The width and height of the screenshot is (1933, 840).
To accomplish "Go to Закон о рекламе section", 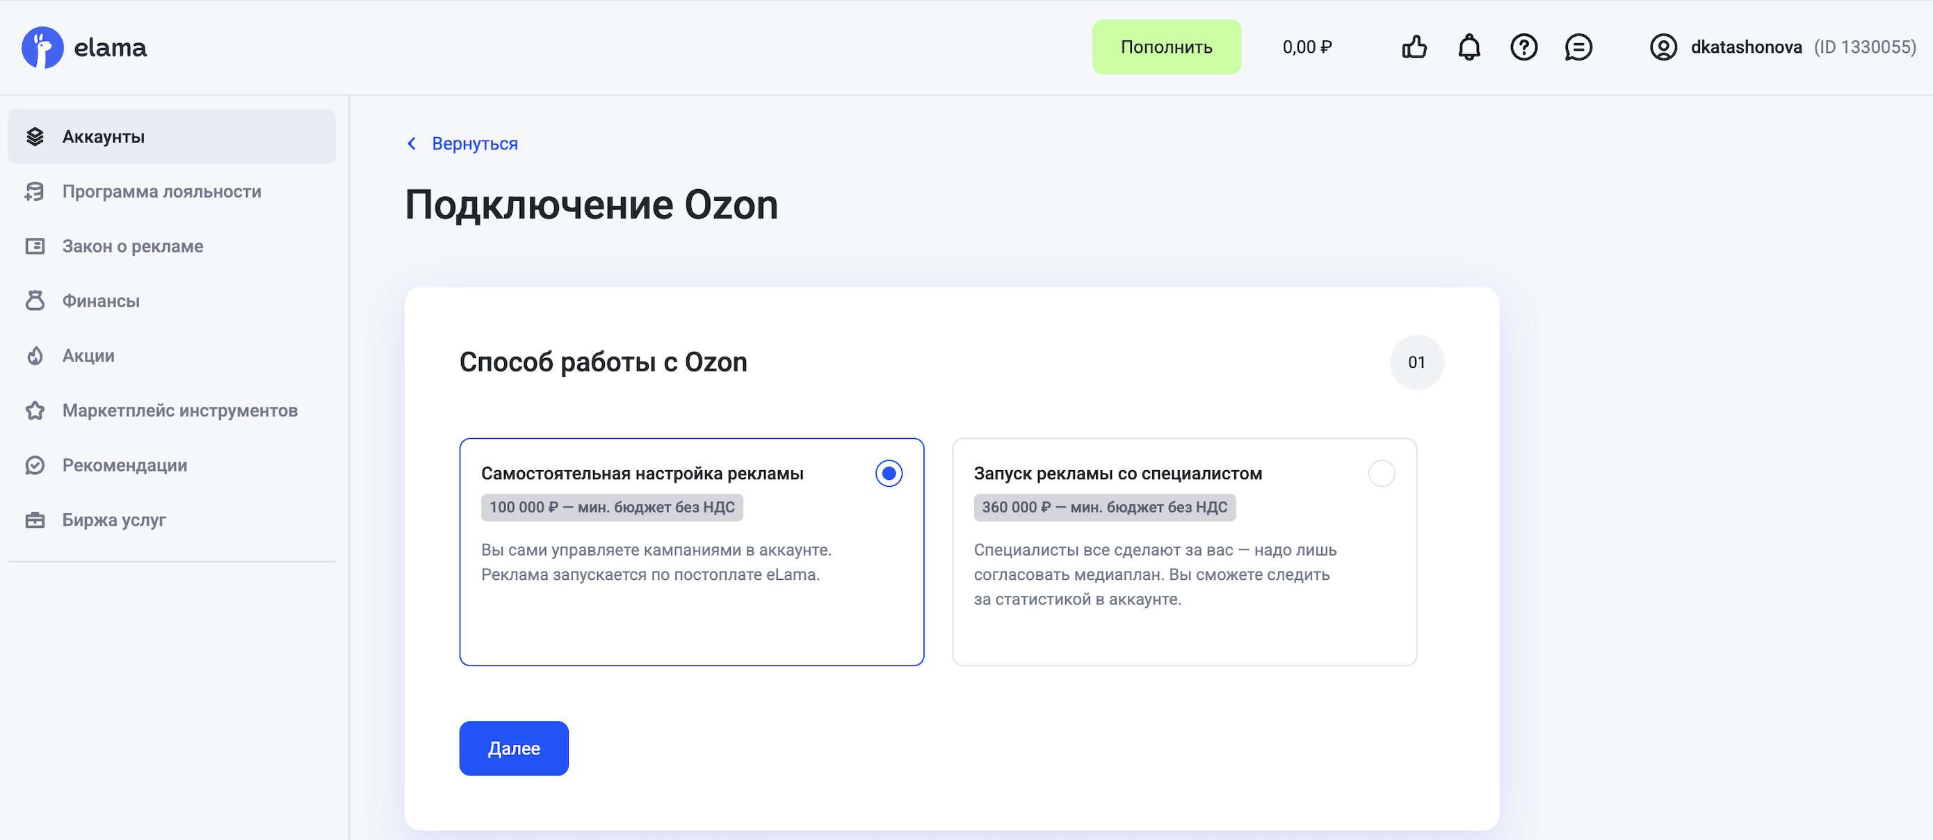I will 172,246.
